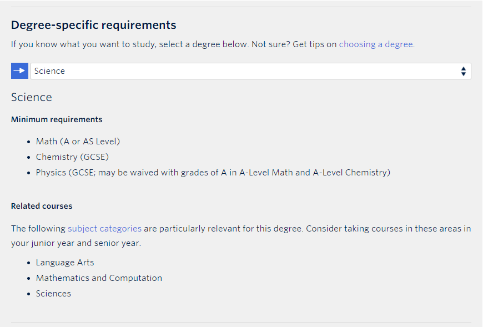Click the large 'Science' heading below the selector
Image resolution: width=483 pixels, height=327 pixels.
[x=32, y=97]
